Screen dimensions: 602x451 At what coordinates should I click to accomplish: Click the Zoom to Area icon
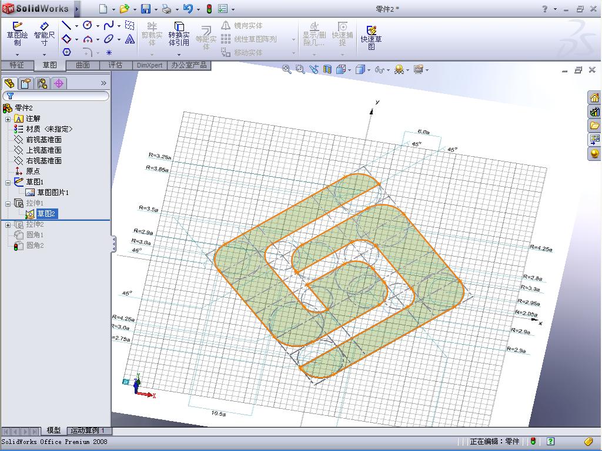tap(300, 69)
